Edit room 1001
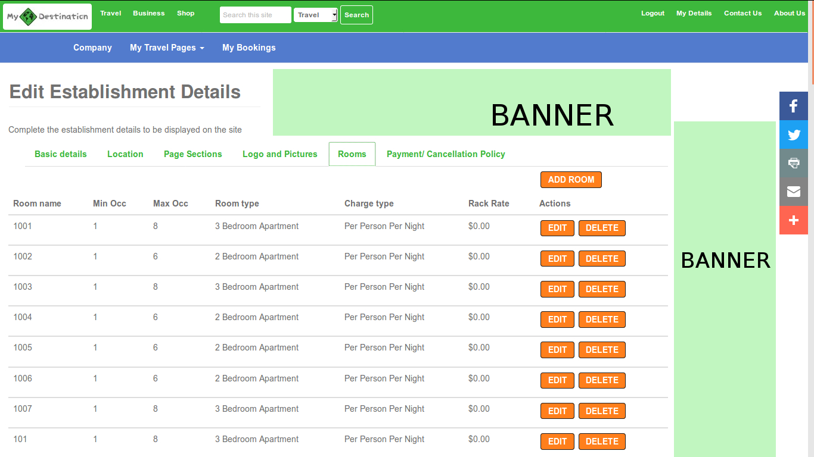This screenshot has height=457, width=814. (x=557, y=228)
